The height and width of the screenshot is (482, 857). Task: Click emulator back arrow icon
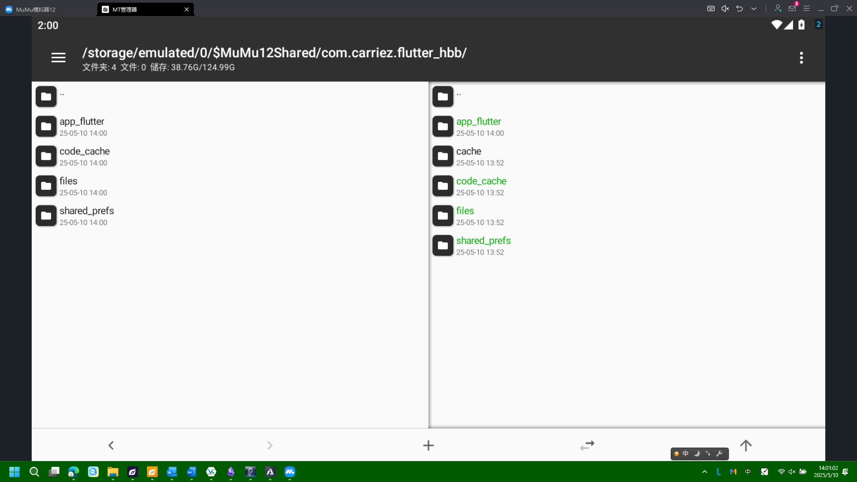pos(739,8)
